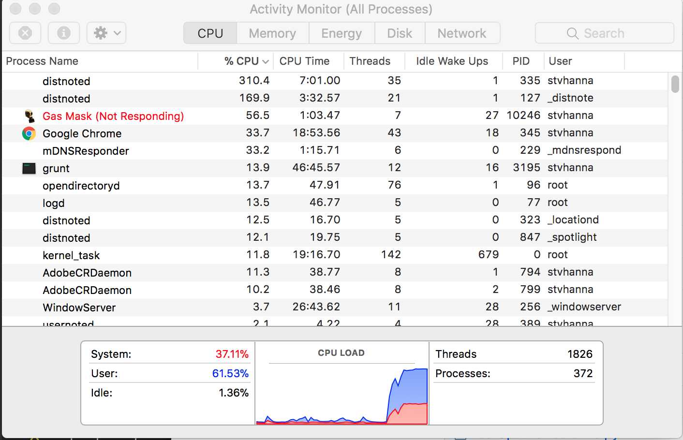Click the Processes count 372
Viewport: 683px width, 440px height.
(x=583, y=373)
